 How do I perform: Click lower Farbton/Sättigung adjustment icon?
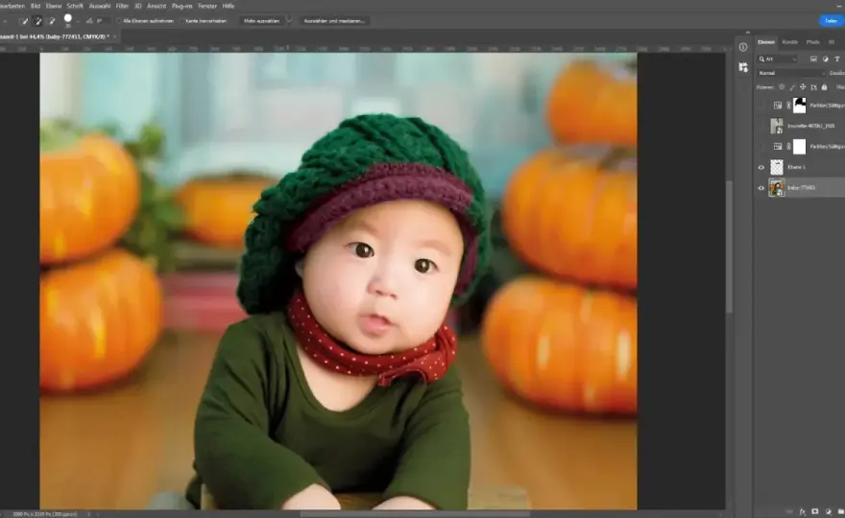coord(778,147)
